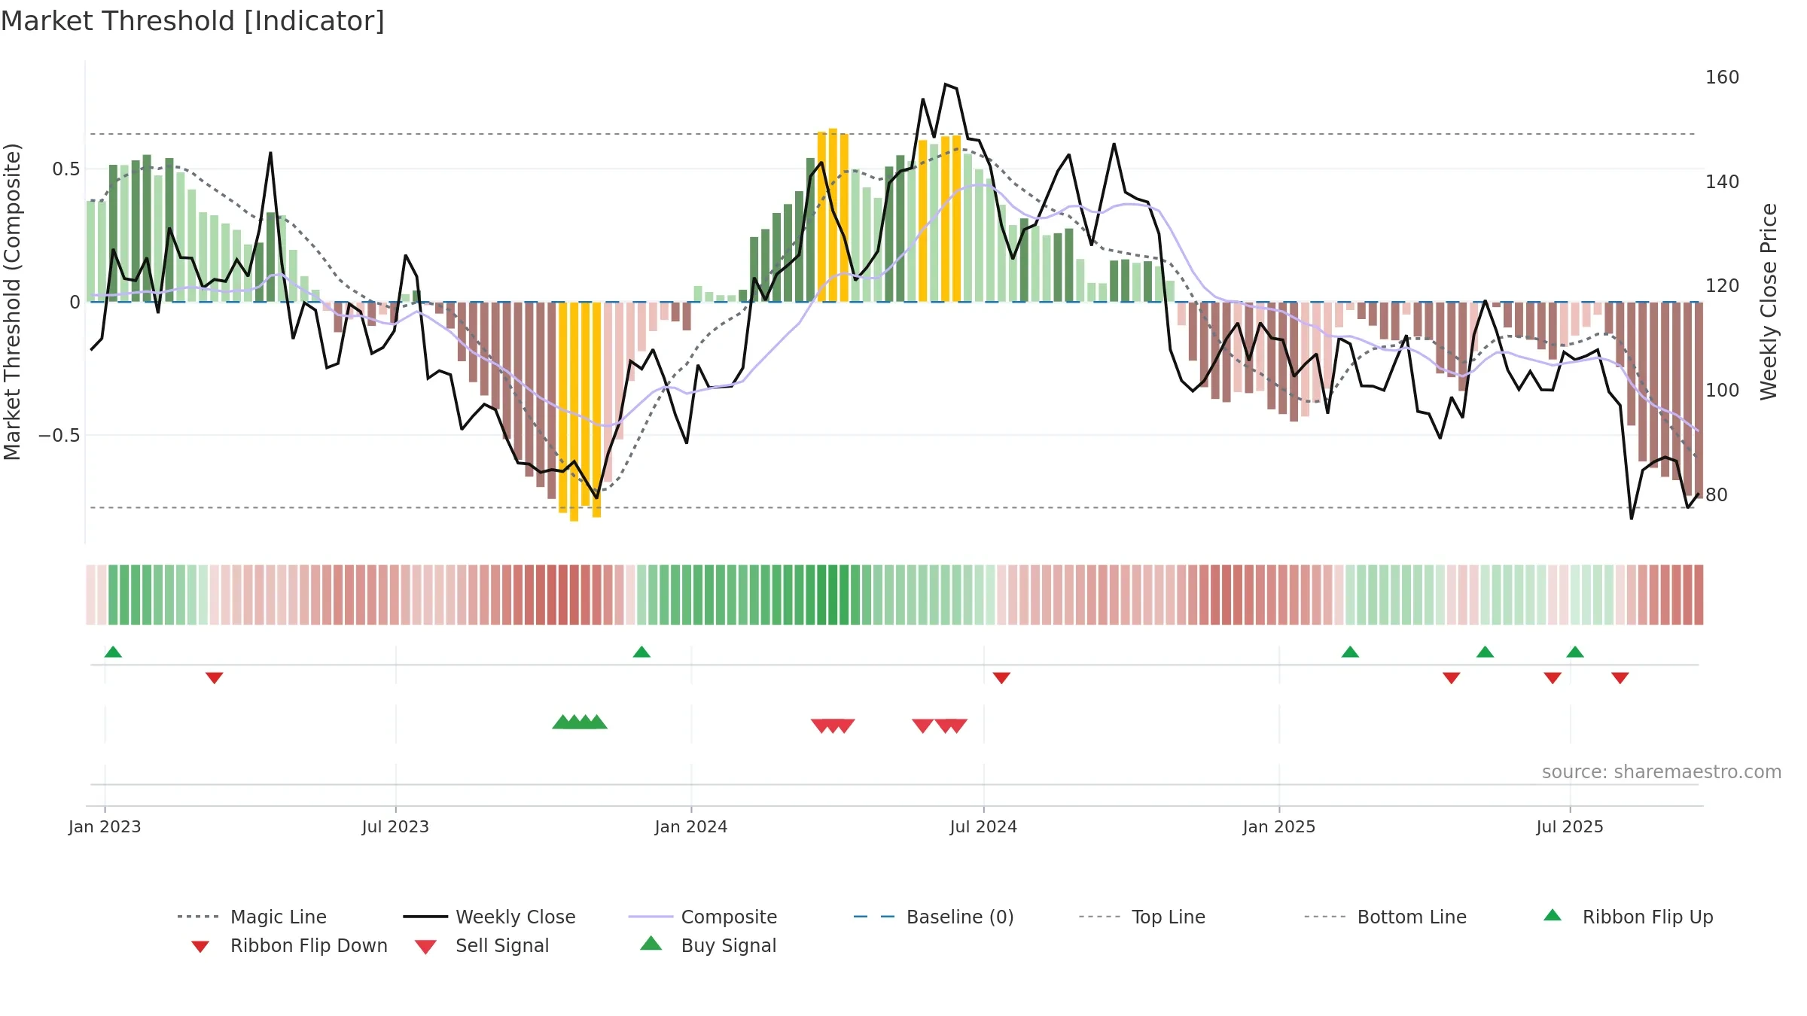Toggle the Composite legend entry
The height and width of the screenshot is (1016, 1807).
click(702, 917)
